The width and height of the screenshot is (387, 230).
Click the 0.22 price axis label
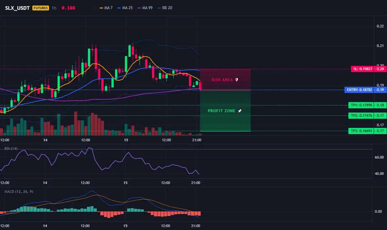[x=380, y=26]
